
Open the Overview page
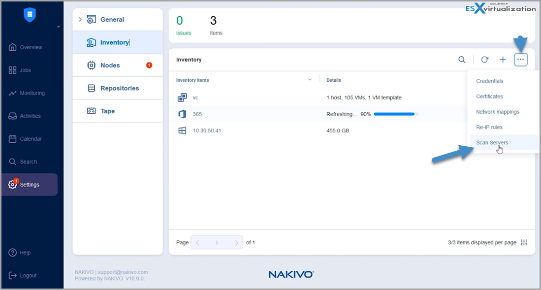point(25,47)
